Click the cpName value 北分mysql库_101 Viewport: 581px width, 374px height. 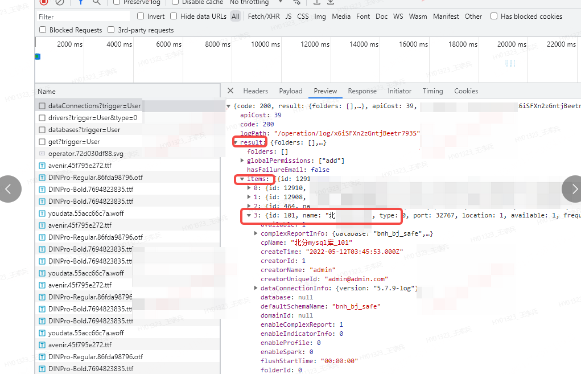pos(322,243)
